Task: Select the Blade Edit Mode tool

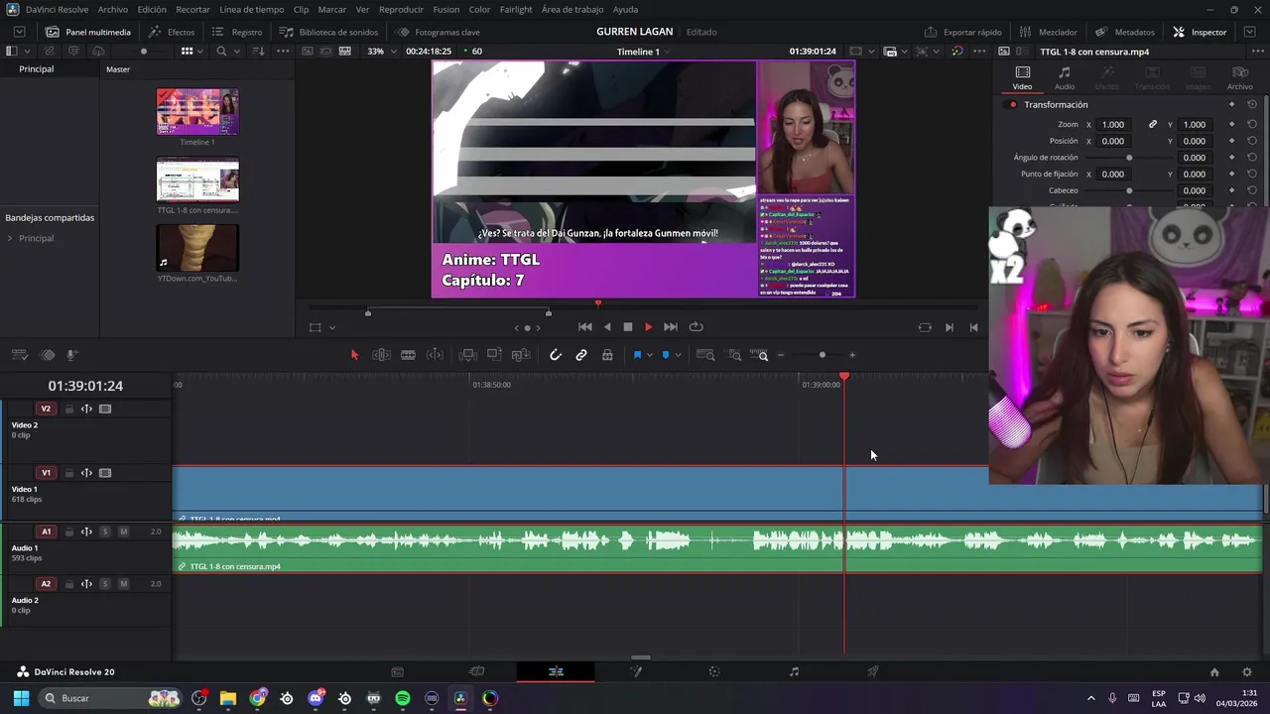Action: coord(408,355)
